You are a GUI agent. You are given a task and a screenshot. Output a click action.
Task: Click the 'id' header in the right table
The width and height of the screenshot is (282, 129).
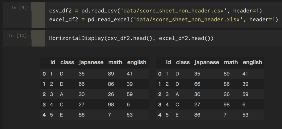tap(169, 62)
